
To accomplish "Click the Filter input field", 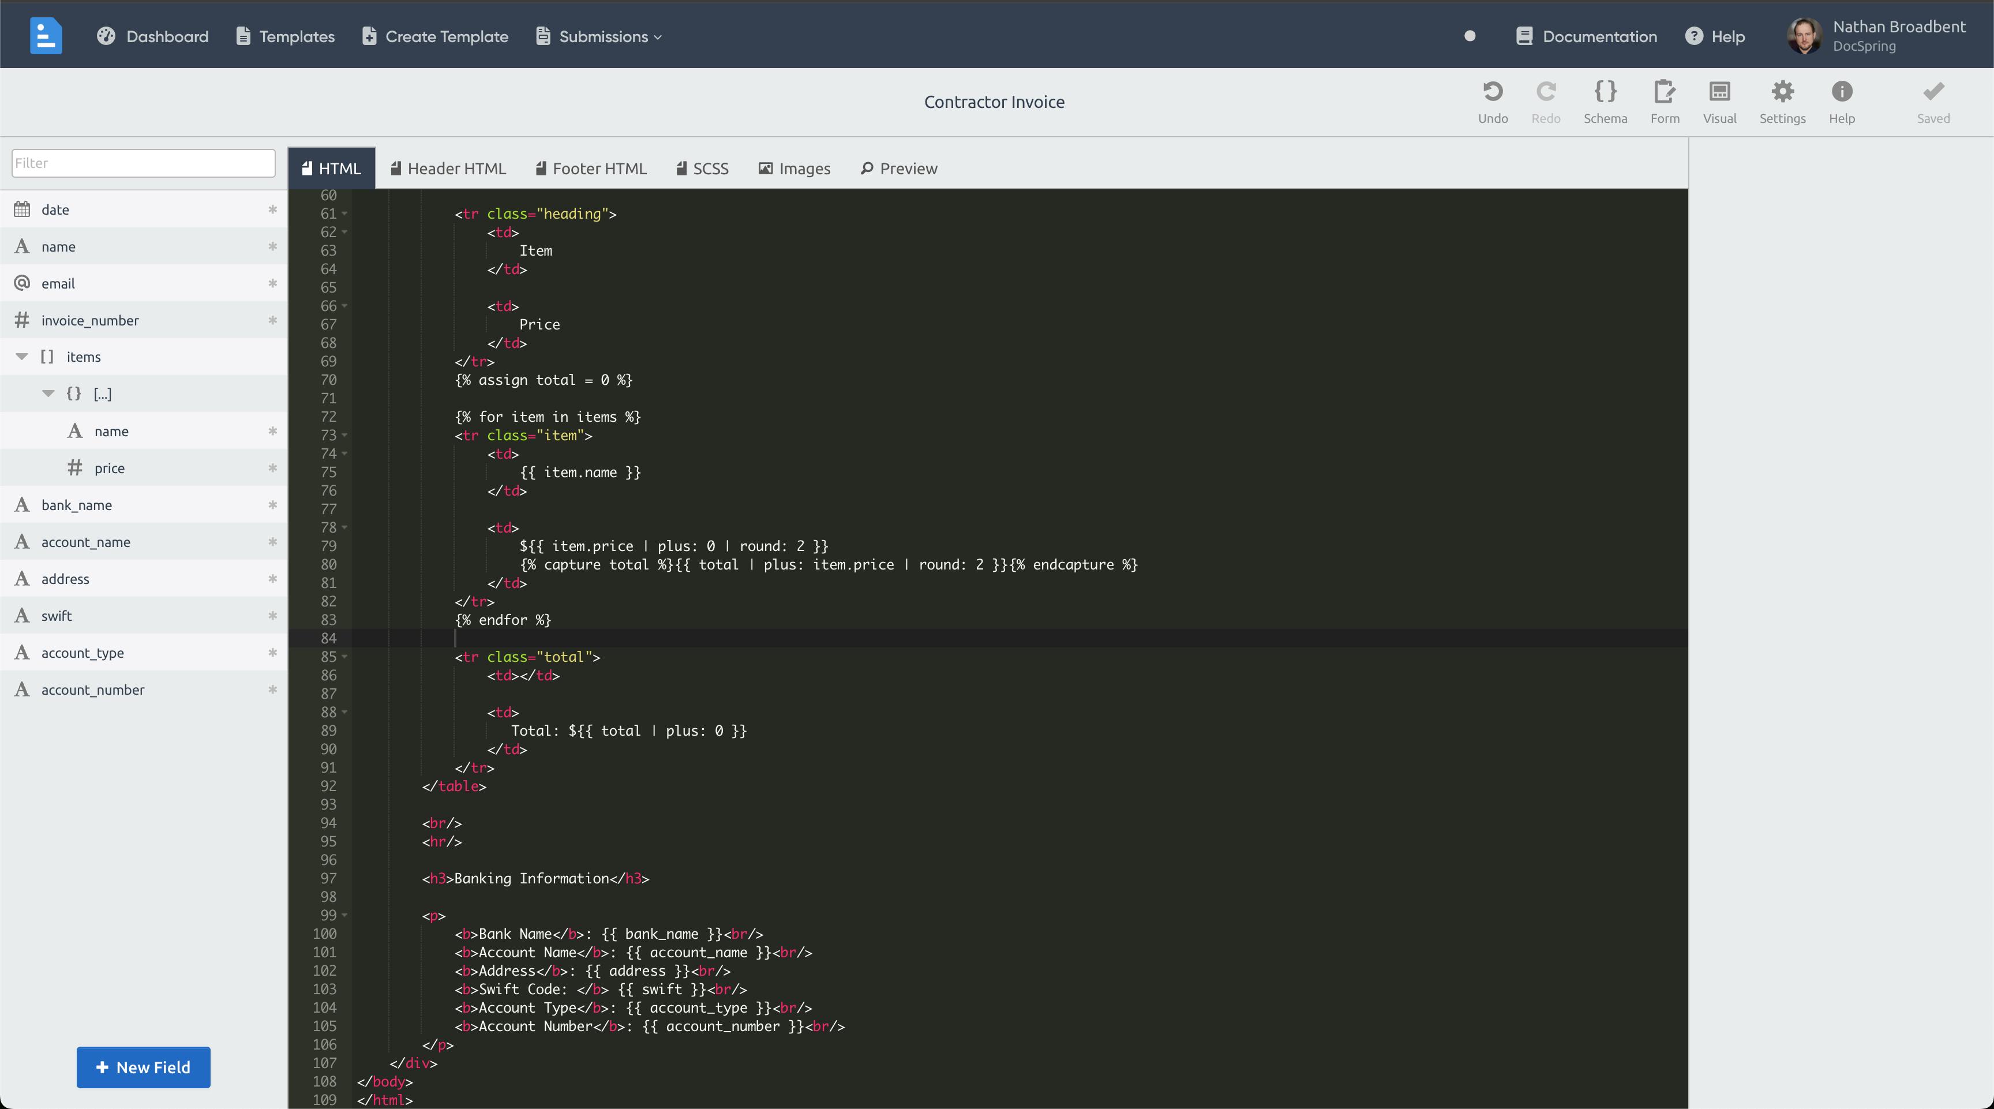I will (x=143, y=163).
